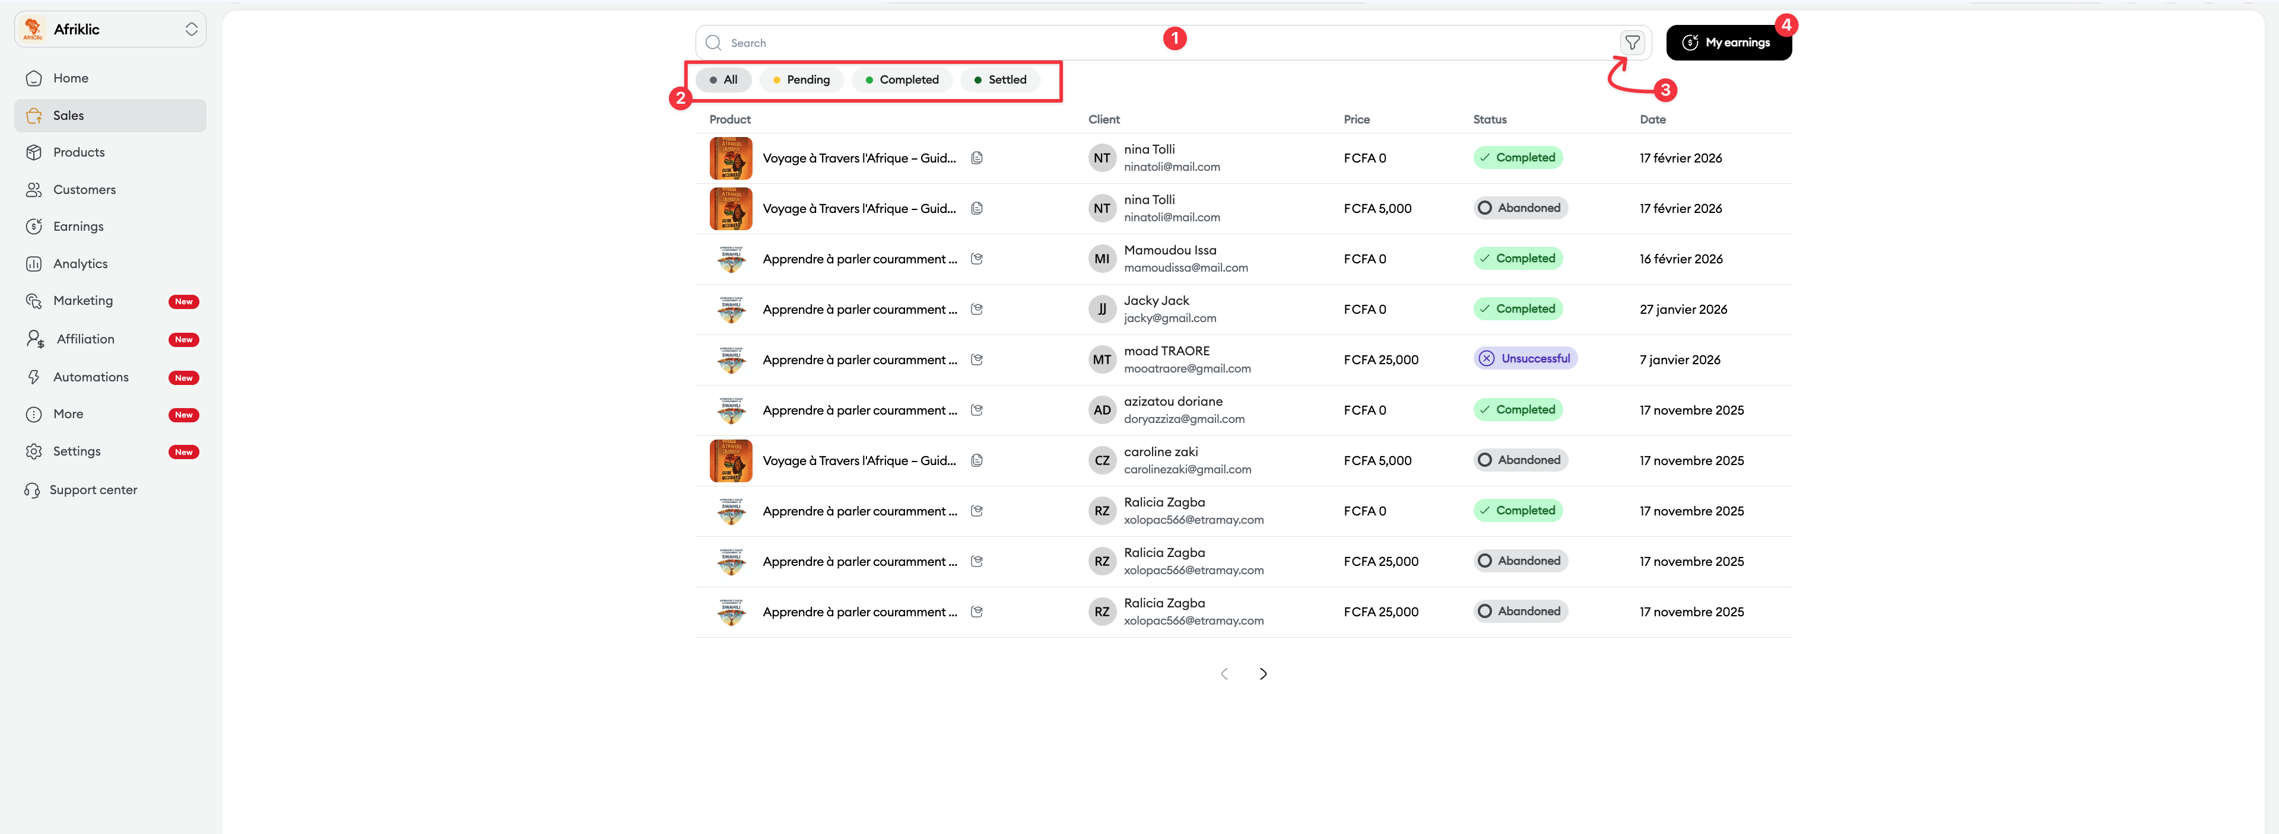Click the My earnings button

point(1728,43)
